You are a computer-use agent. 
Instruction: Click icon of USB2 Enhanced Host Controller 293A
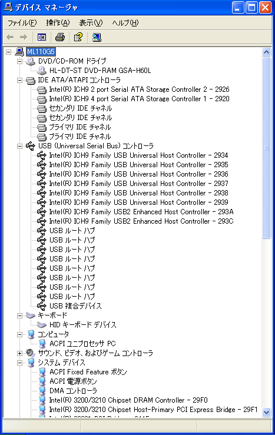tap(42, 212)
